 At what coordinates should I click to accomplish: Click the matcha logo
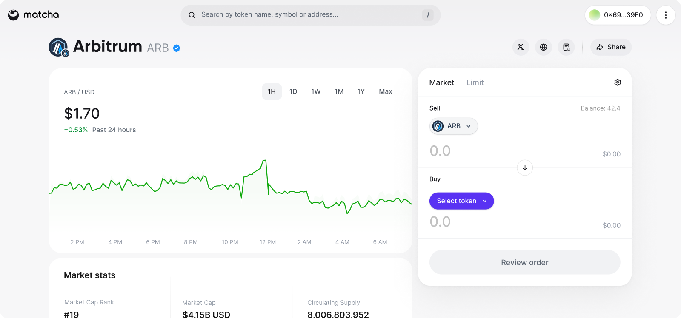(x=33, y=15)
